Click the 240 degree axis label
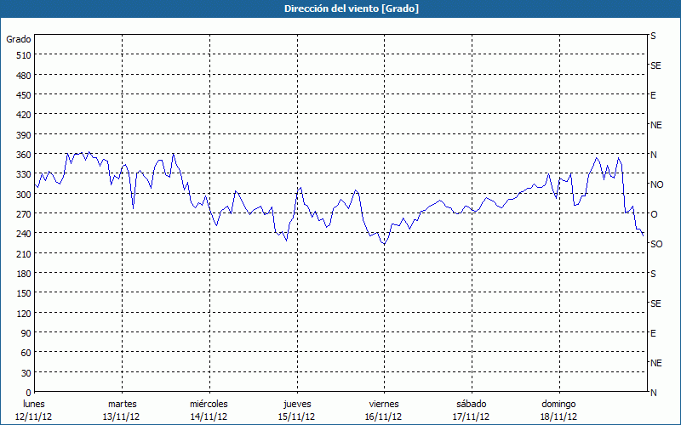The image size is (681, 425). [x=24, y=234]
